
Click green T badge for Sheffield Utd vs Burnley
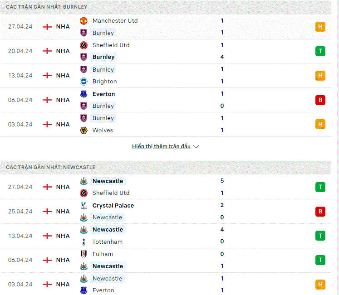coord(320,51)
